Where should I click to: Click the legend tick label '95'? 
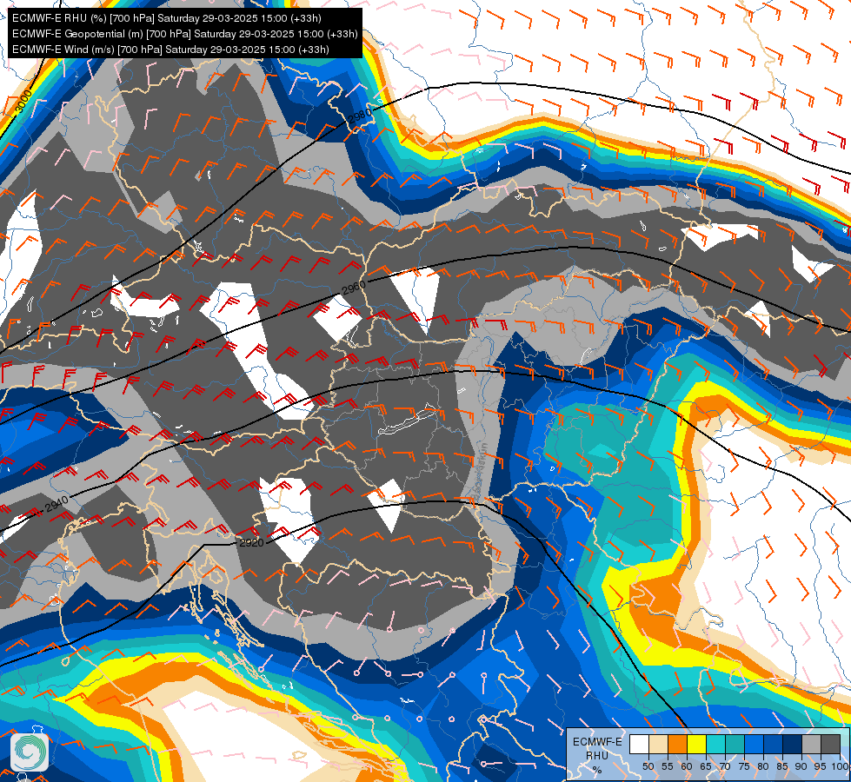coord(821,766)
